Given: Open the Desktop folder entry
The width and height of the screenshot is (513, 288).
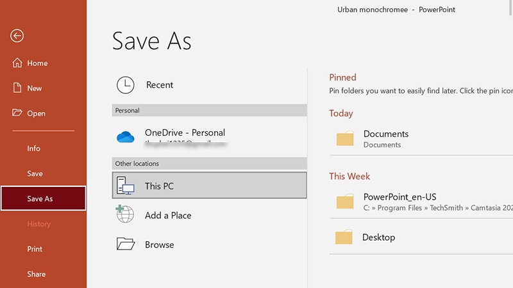Looking at the screenshot, I should (x=421, y=237).
